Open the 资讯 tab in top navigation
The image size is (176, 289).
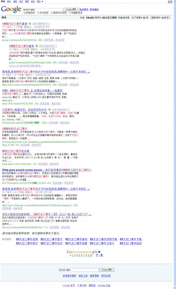(21, 1)
